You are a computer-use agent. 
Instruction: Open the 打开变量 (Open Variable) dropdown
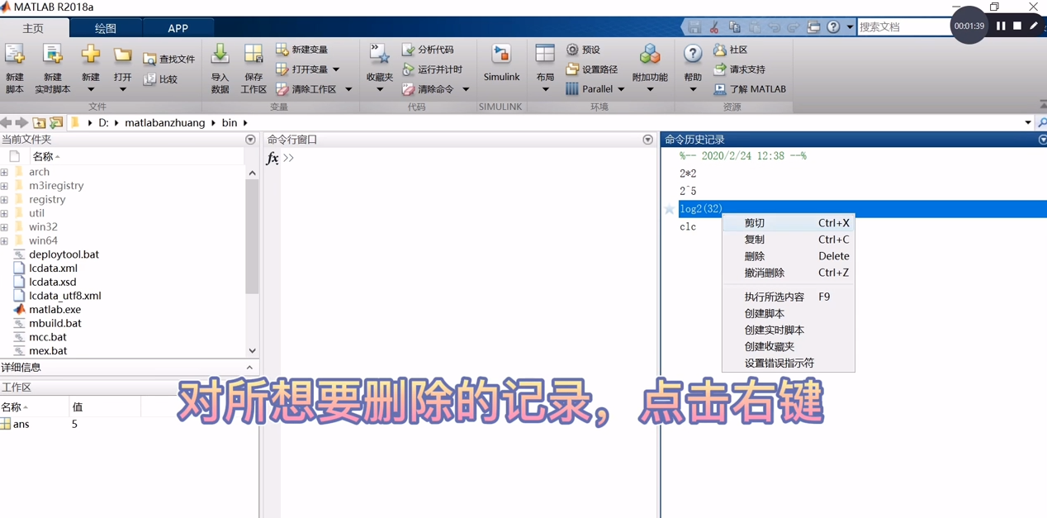(336, 69)
